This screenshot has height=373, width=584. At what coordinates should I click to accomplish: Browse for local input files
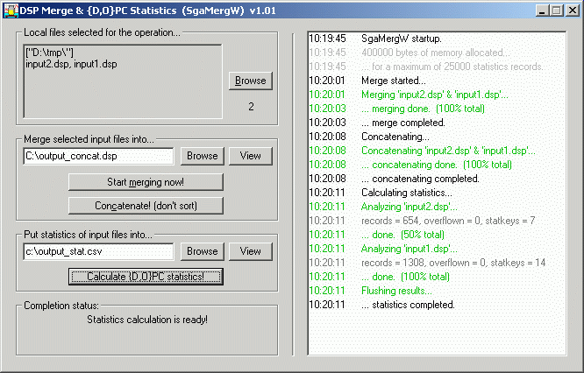[251, 81]
